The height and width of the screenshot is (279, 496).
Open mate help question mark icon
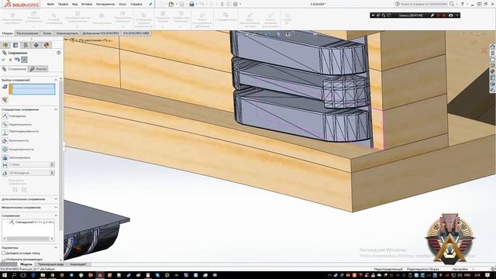click(x=59, y=53)
